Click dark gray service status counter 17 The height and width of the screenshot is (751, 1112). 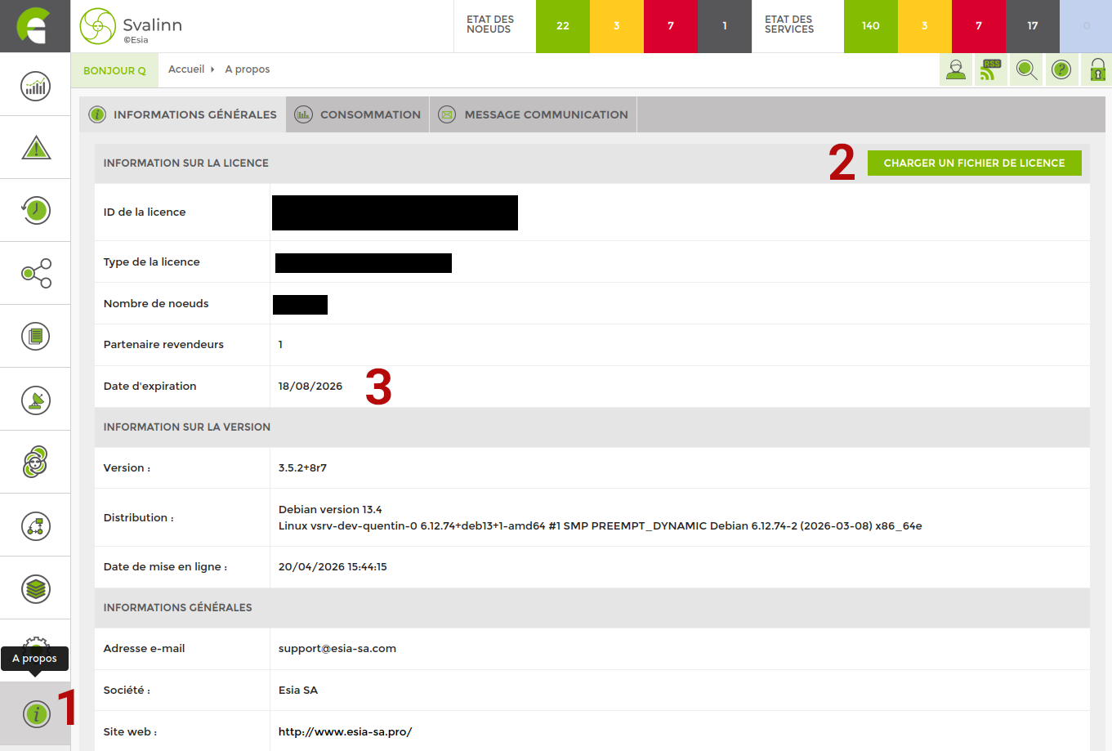coord(1033,26)
